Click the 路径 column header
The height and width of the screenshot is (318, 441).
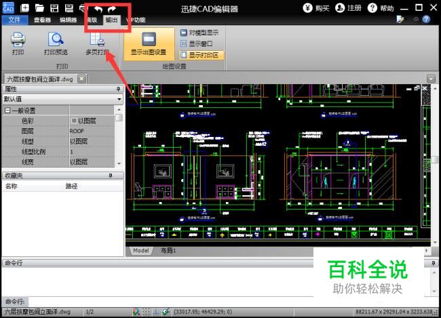[71, 186]
